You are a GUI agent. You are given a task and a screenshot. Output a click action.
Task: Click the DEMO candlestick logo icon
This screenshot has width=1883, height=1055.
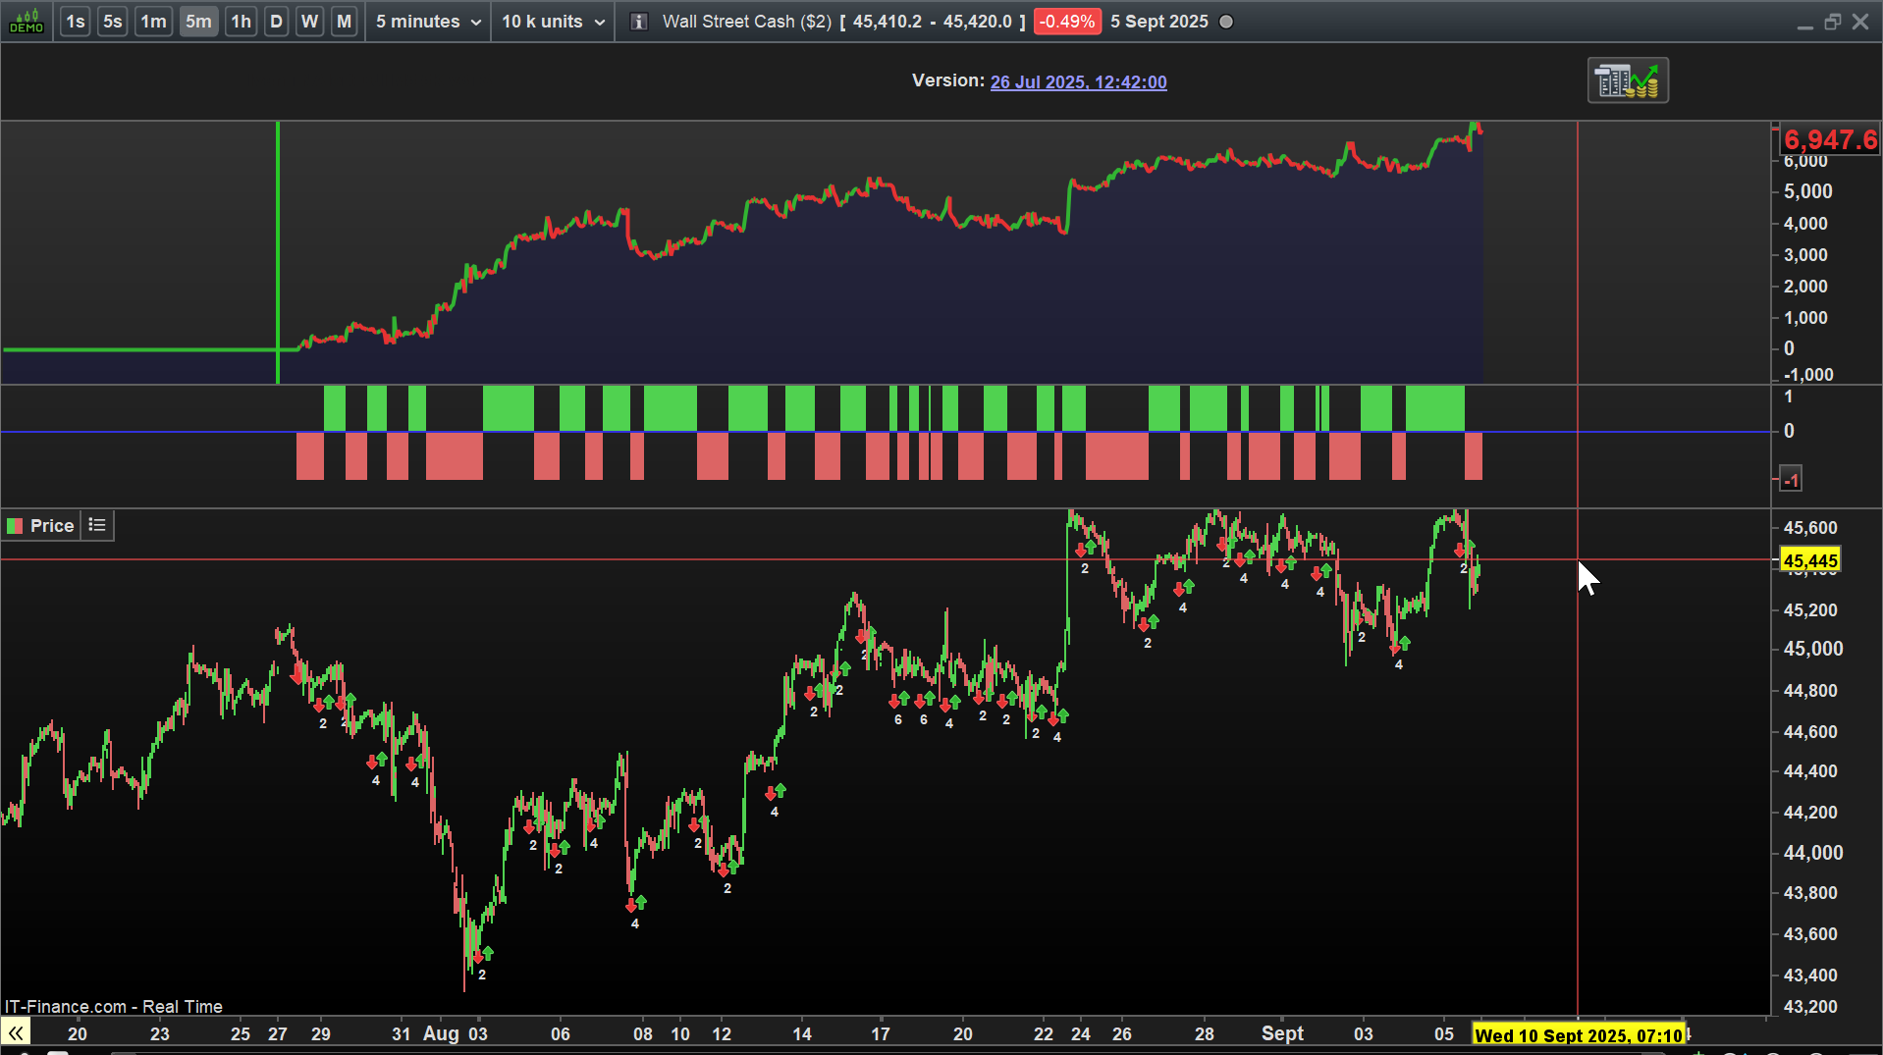click(27, 21)
